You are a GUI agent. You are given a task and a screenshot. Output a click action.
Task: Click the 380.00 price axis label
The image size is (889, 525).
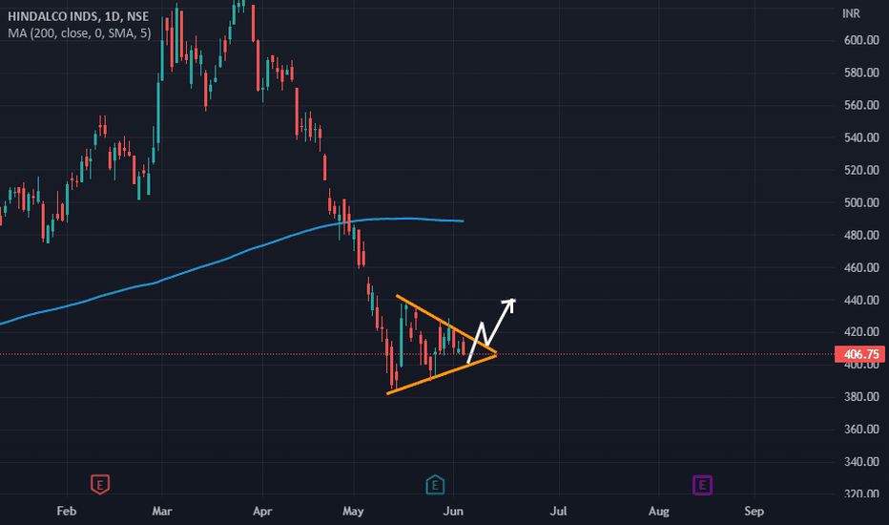click(861, 397)
